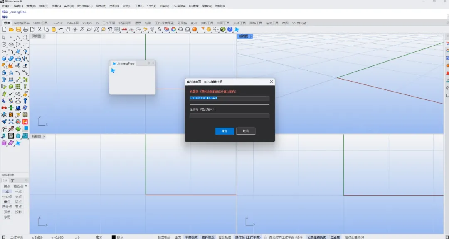449x239 pixels.
Task: Click the green checkmark tool in left sidebar
Action: 11,94
